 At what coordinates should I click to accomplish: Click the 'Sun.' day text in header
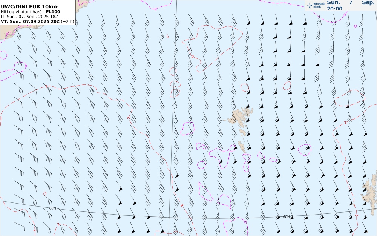334,2
